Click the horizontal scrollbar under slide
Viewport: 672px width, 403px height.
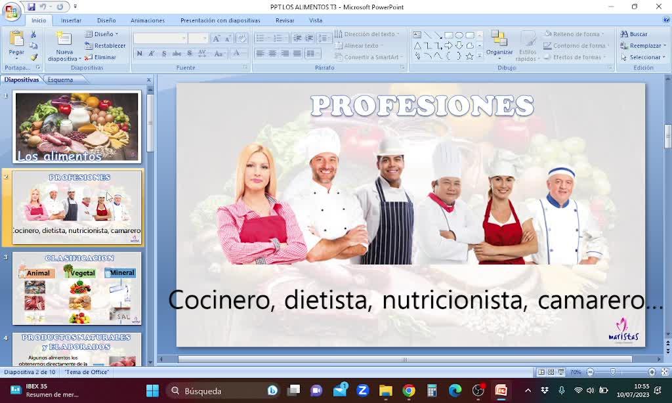[x=405, y=359]
